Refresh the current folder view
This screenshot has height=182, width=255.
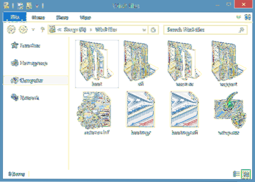tap(153, 30)
